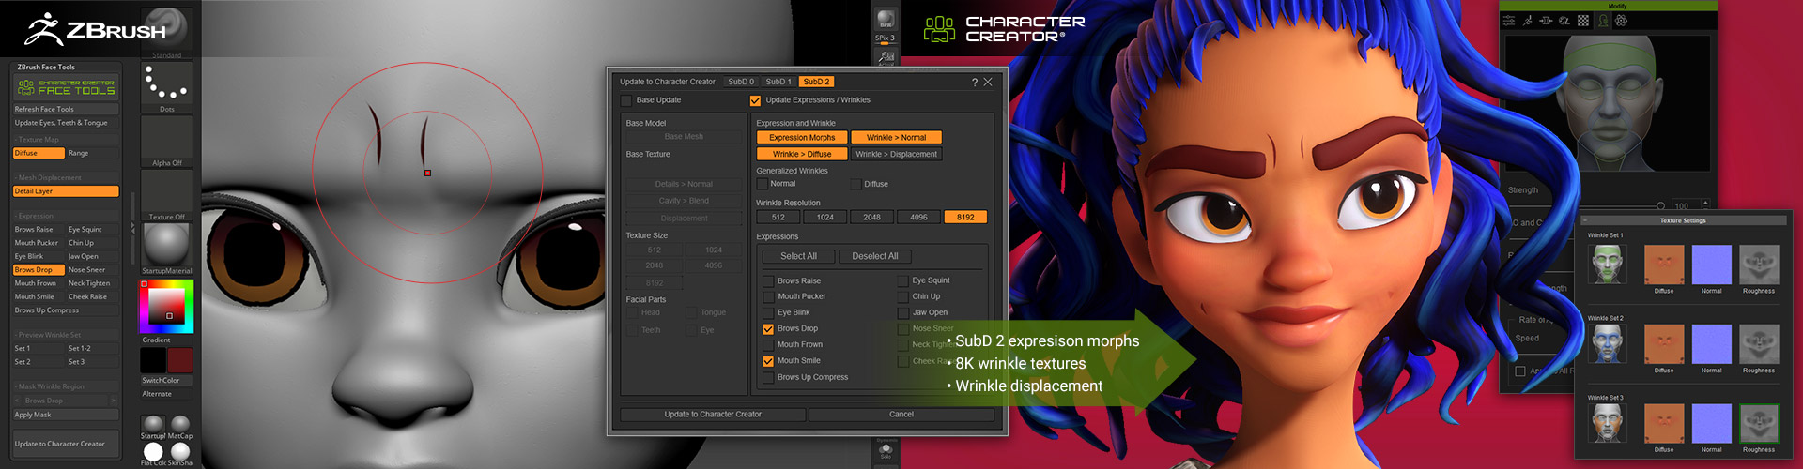1803x469 pixels.
Task: Open the head profile icon in Modify panel
Action: [x=1602, y=21]
